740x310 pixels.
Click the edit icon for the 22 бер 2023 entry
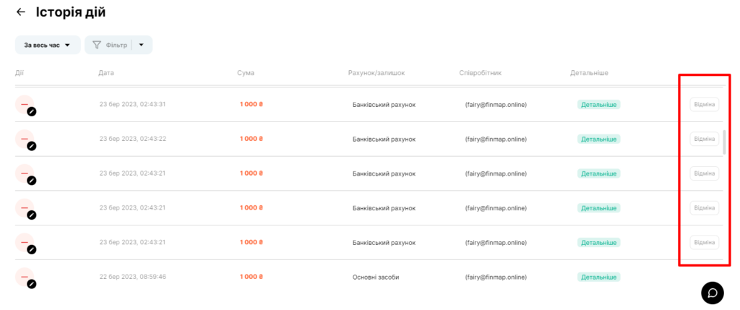point(32,284)
